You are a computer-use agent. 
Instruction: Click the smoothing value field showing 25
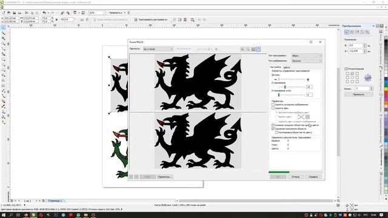click(309, 87)
